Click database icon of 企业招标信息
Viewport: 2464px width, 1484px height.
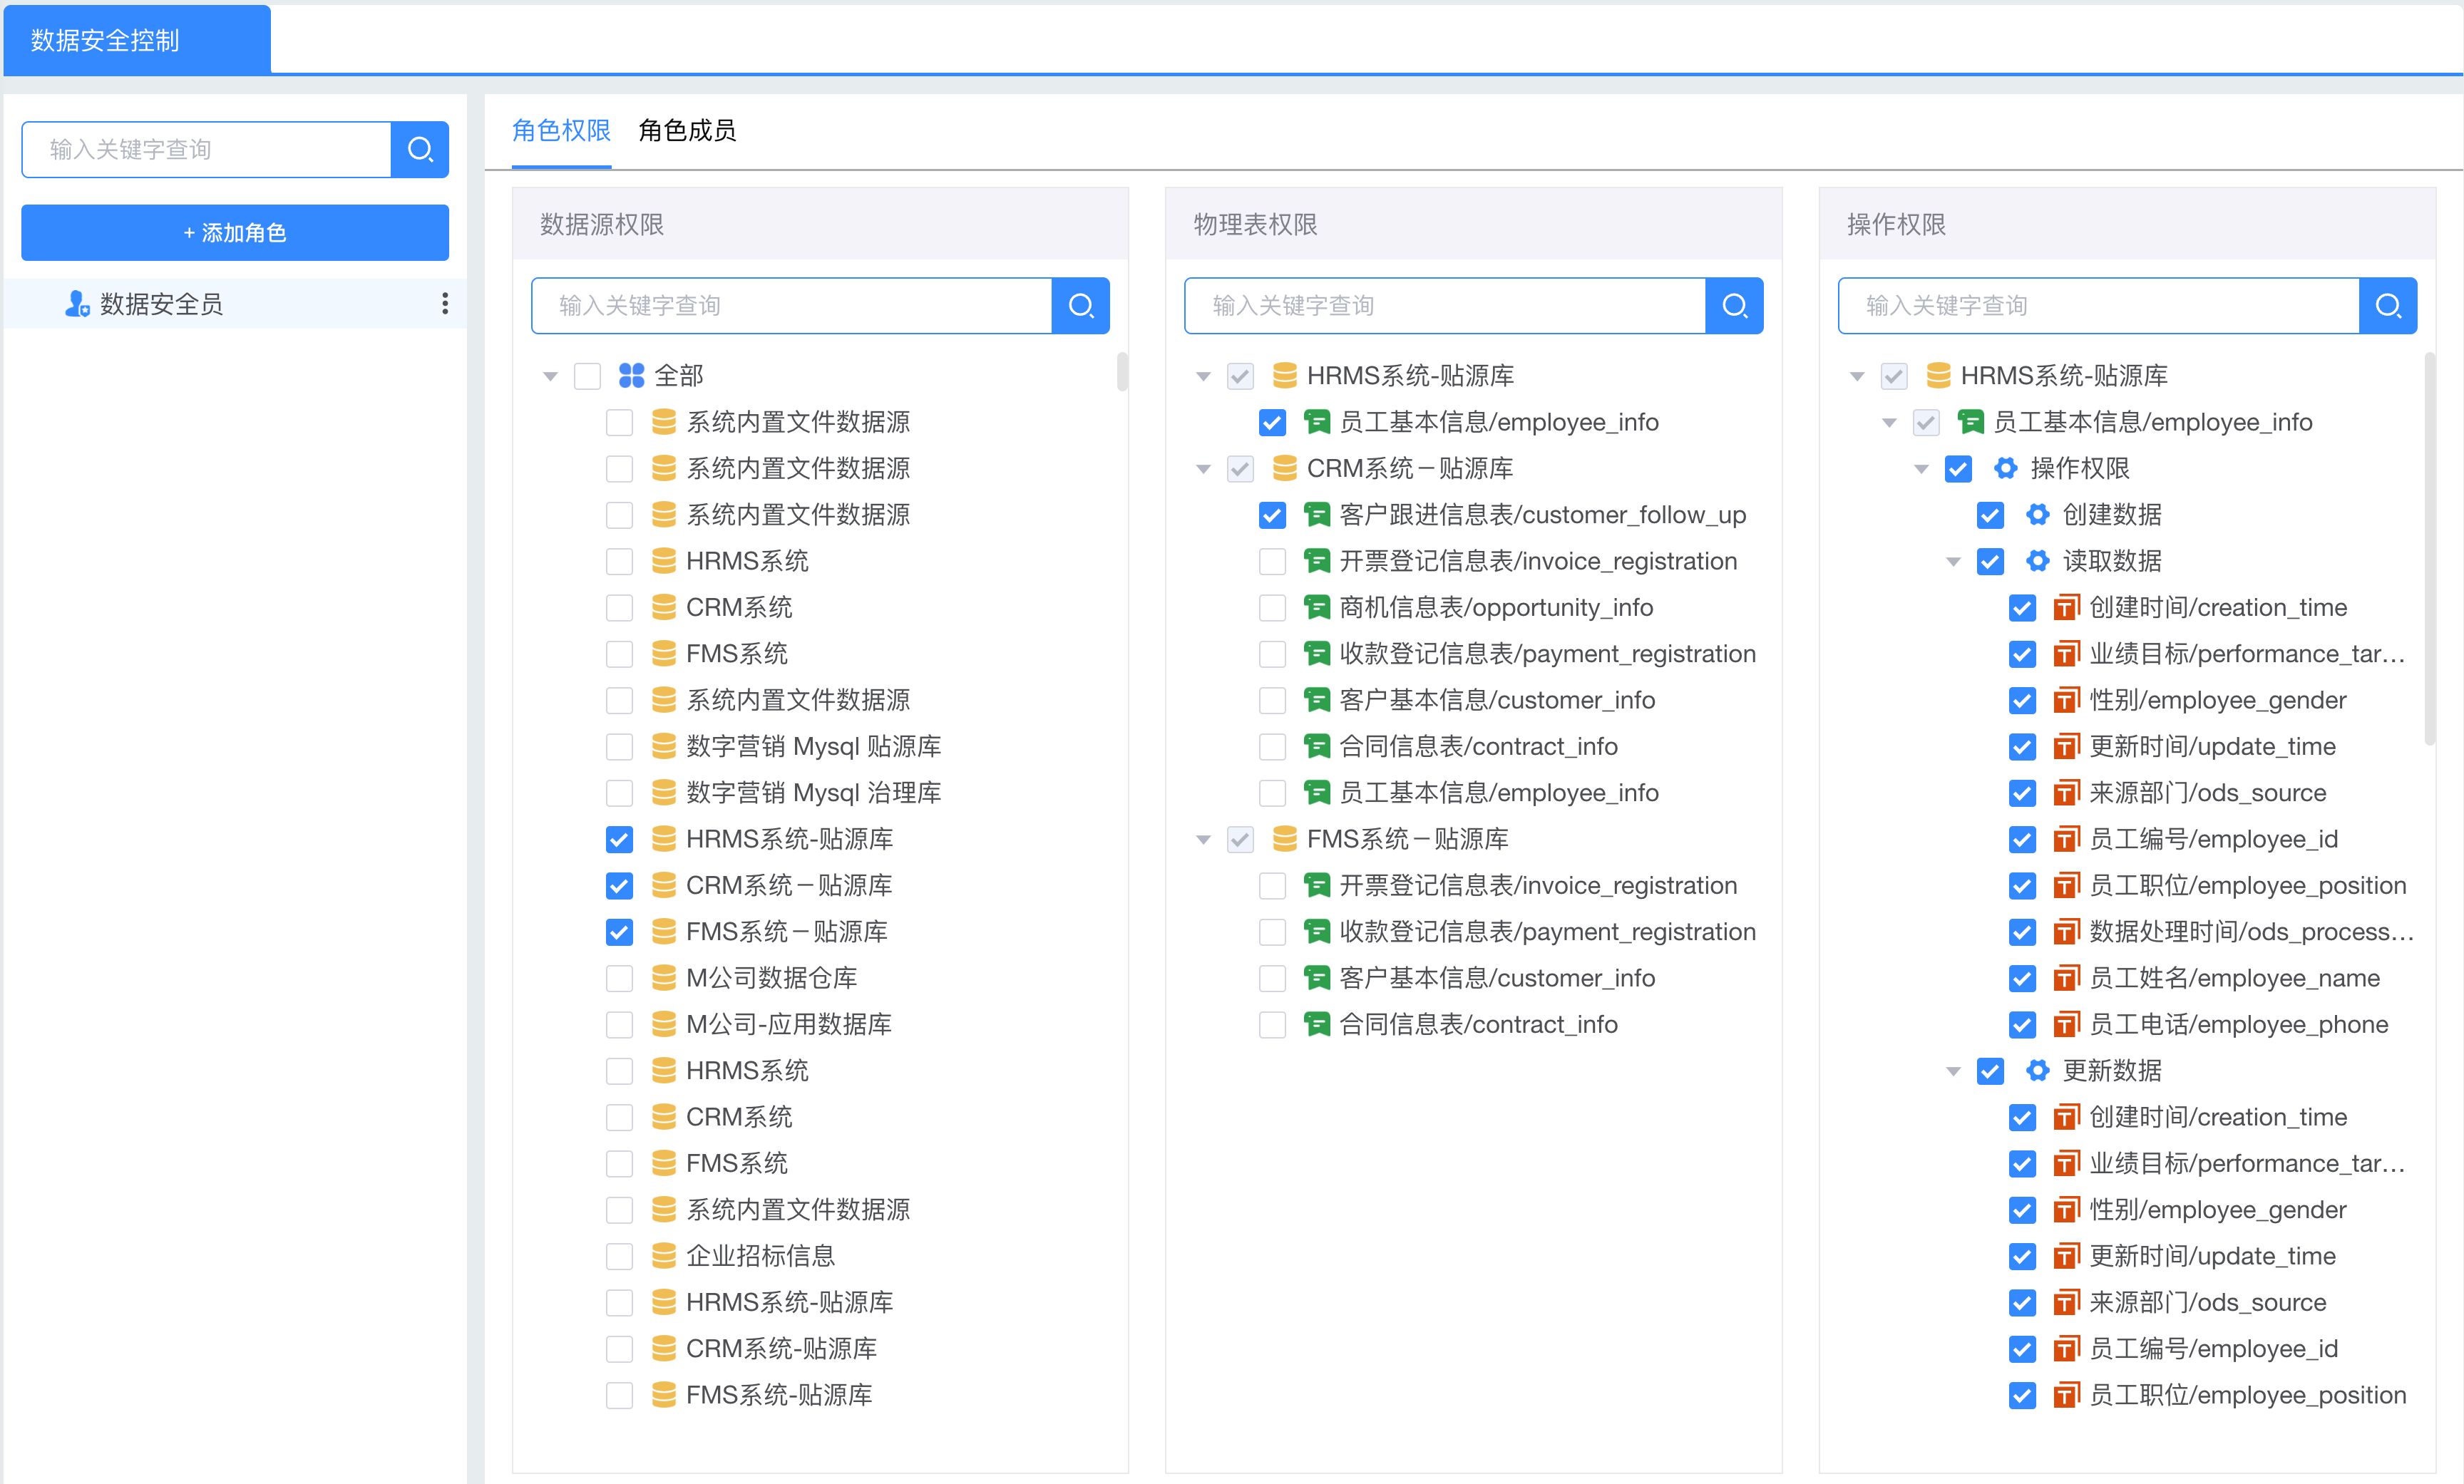tap(663, 1256)
